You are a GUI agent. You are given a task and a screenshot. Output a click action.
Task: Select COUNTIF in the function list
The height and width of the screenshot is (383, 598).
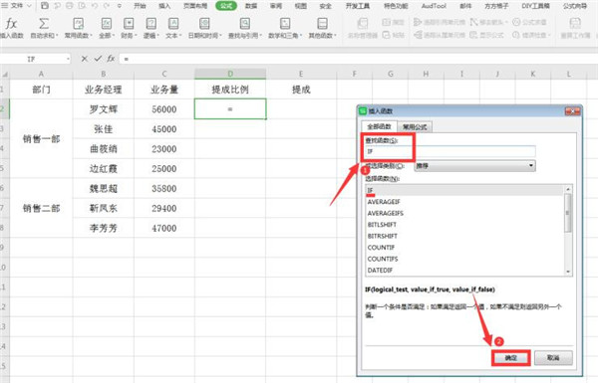tap(464, 248)
